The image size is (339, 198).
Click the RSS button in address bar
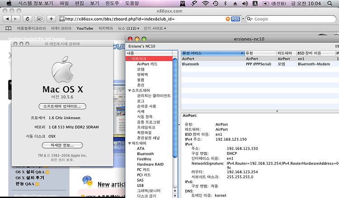tap(235, 19)
